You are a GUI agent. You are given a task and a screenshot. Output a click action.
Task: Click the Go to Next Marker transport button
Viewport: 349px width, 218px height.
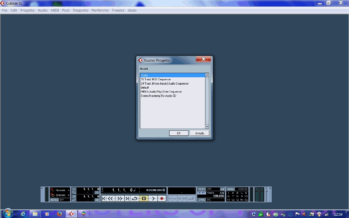pos(127,198)
